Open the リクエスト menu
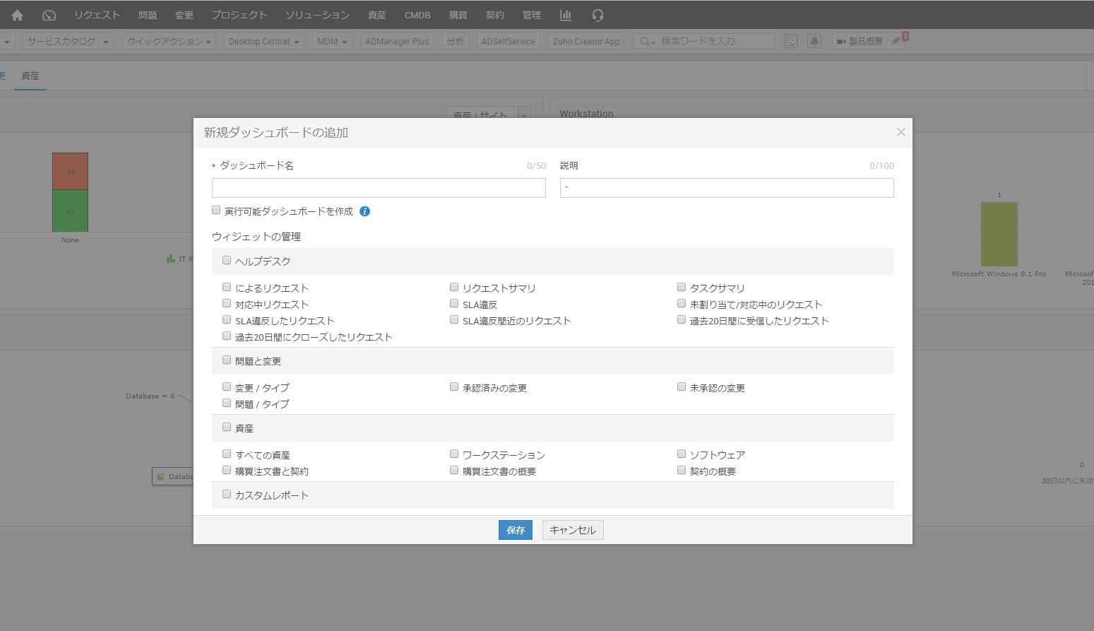The height and width of the screenshot is (631, 1094). [97, 15]
